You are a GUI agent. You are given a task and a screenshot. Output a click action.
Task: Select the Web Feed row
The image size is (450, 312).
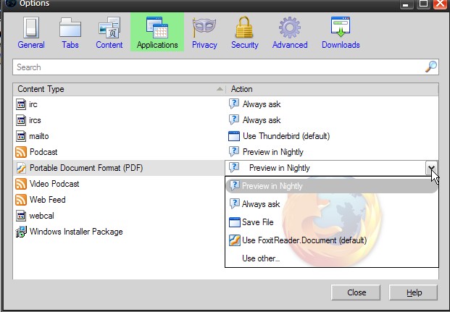tap(119, 200)
